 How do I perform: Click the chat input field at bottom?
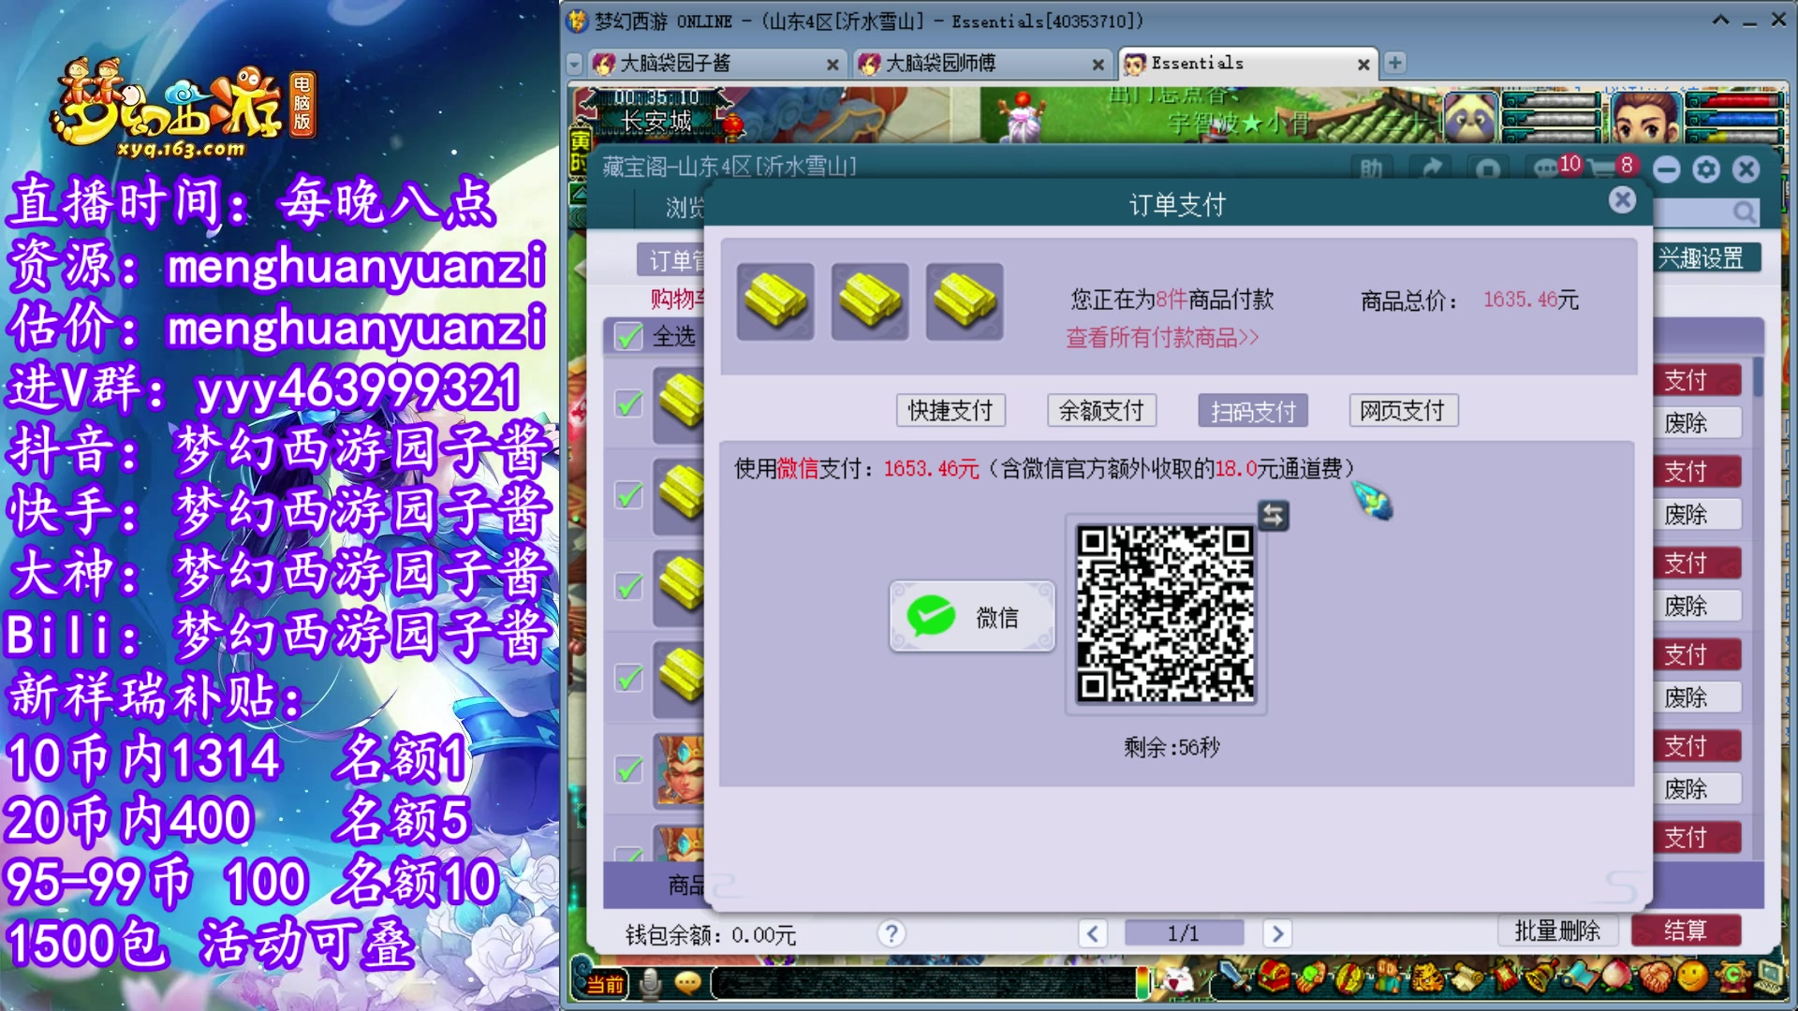pyautogui.click(x=923, y=983)
